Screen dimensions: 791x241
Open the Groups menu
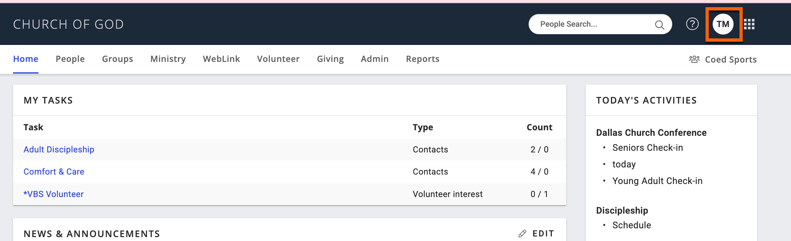(x=117, y=59)
